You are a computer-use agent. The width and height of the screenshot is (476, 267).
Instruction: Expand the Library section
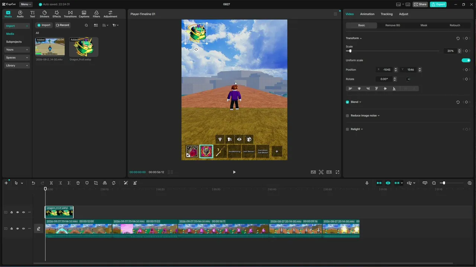pyautogui.click(x=17, y=65)
